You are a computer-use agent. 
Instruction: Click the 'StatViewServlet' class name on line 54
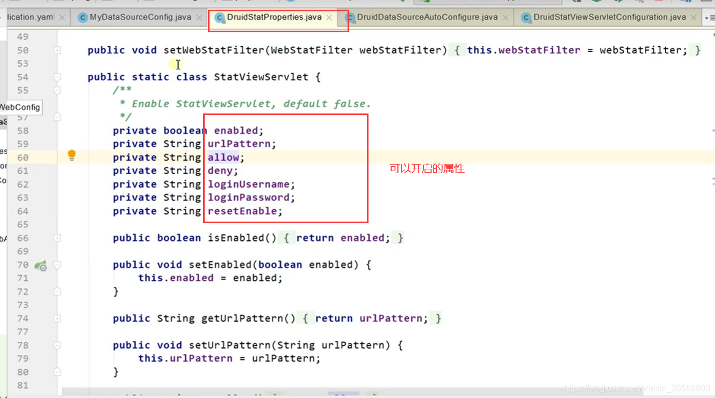point(261,77)
